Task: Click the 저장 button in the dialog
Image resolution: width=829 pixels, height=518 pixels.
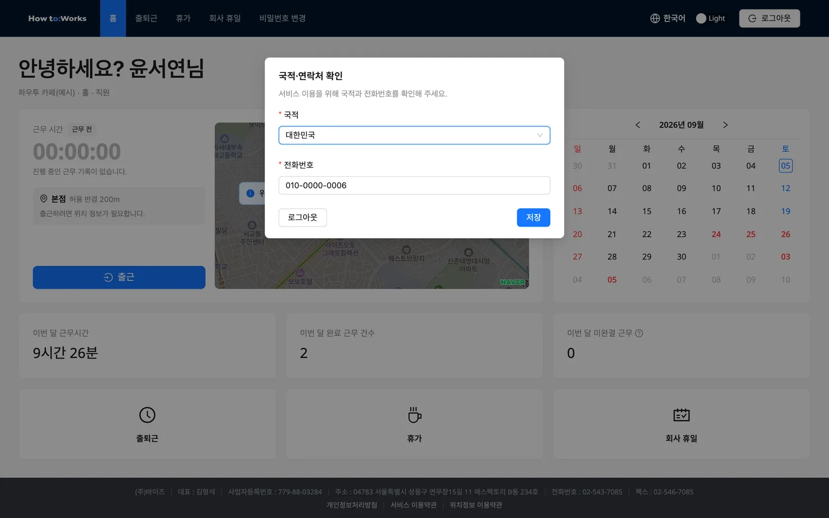Action: tap(533, 218)
